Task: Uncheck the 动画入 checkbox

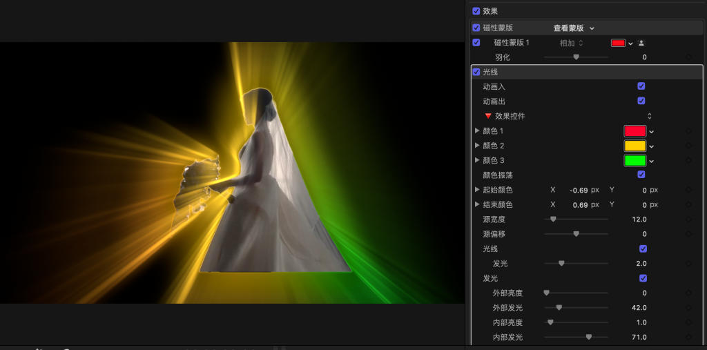Action: [x=641, y=86]
